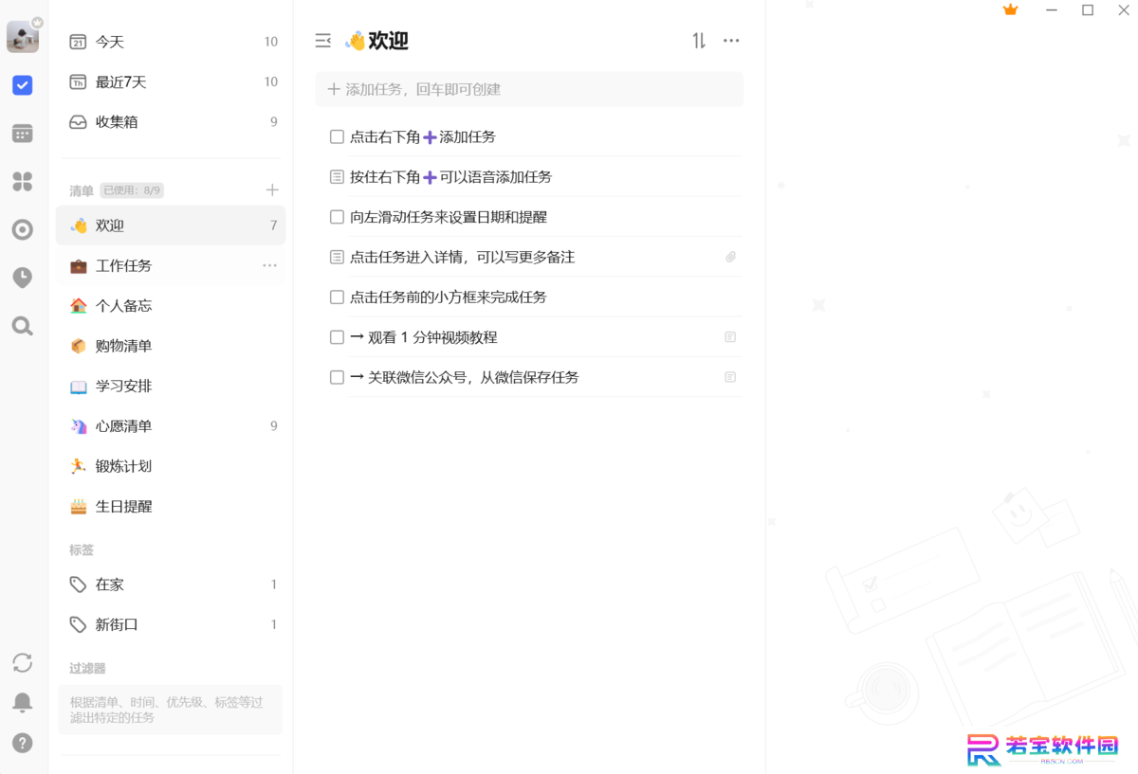The image size is (1138, 774).
Task: Check off 观看 1 分钟视频教程
Action: tap(337, 337)
